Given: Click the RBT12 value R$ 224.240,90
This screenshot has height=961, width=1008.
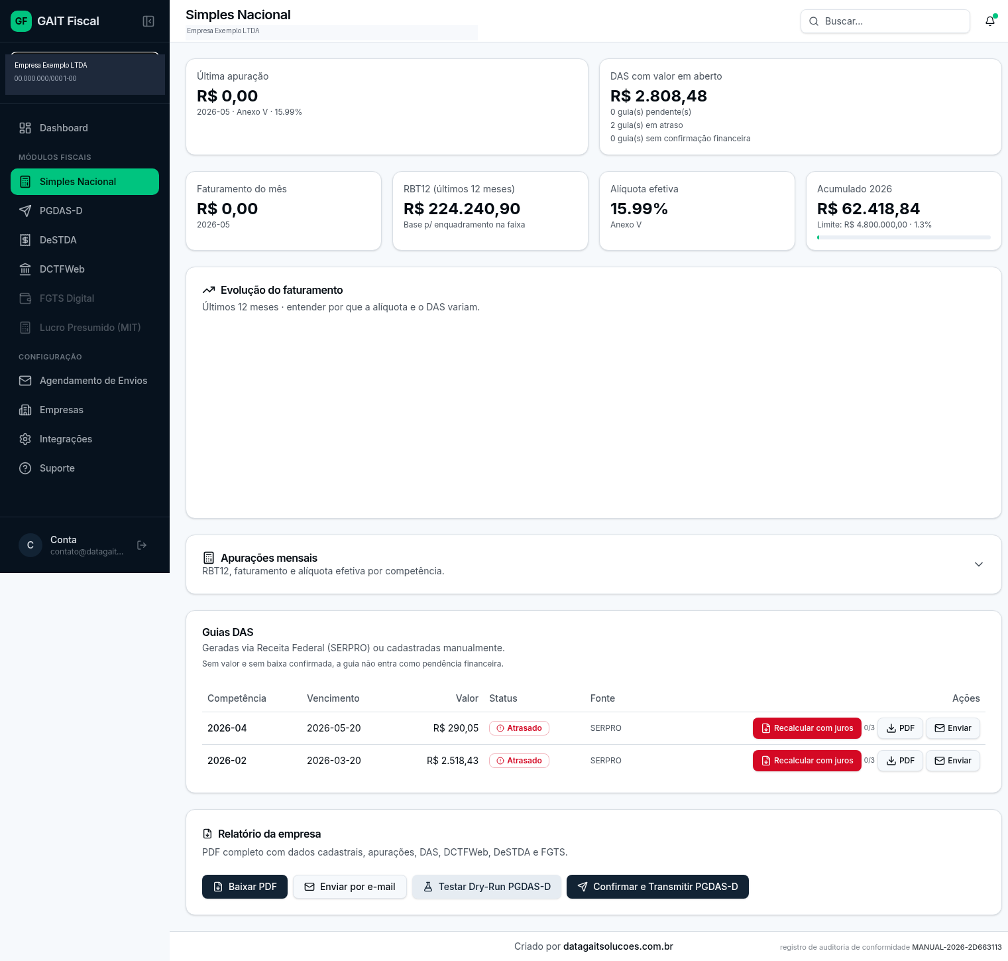Looking at the screenshot, I should [462, 209].
